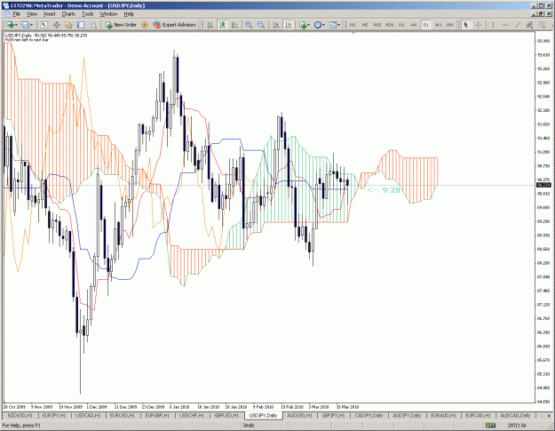
Task: Switch chart to Bar Chart mode
Action: [x=210, y=25]
